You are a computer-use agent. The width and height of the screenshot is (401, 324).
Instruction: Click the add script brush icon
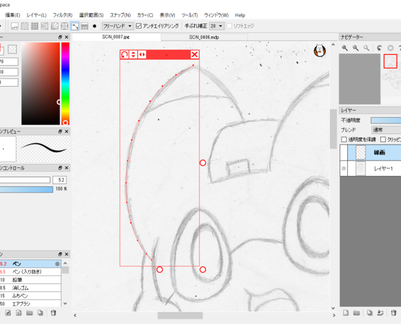click(x=19, y=313)
